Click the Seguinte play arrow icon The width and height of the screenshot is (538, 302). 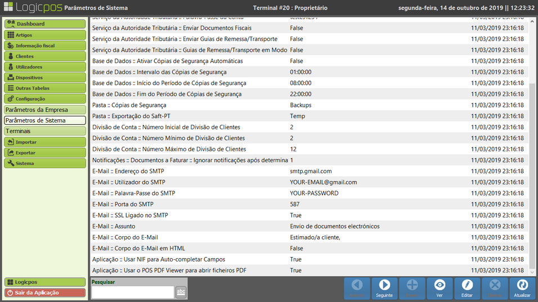tap(384, 285)
